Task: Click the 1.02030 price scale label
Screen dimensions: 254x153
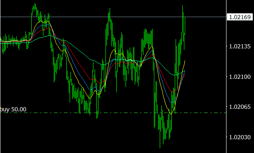Action: (240, 137)
